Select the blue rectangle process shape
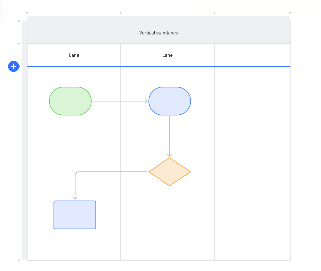Image resolution: width=321 pixels, height=271 pixels. click(x=75, y=215)
